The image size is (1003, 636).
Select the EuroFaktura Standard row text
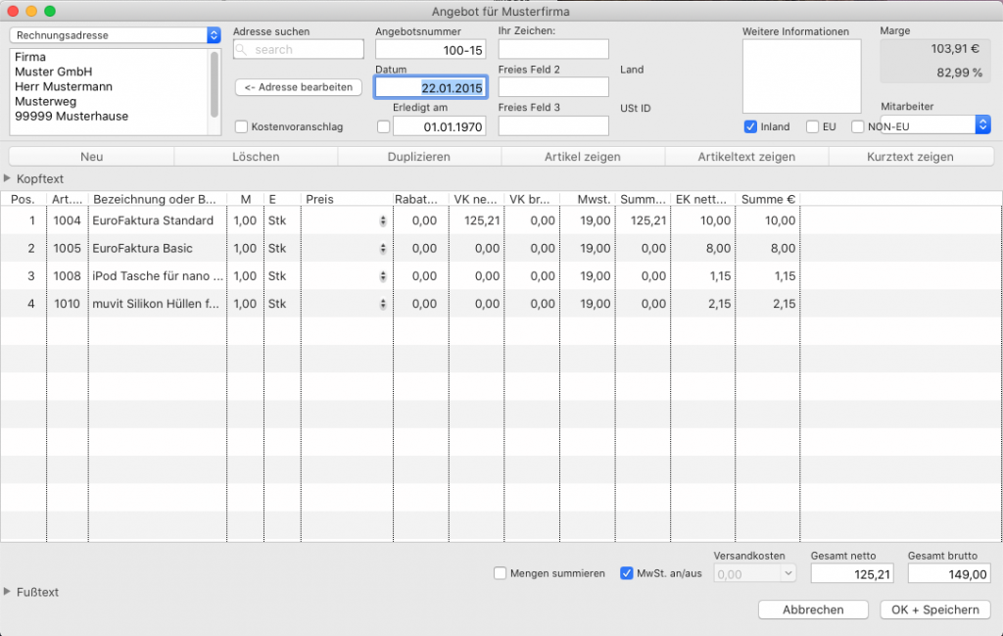(x=153, y=220)
